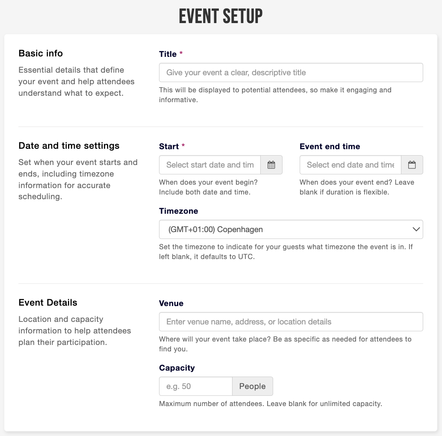Click the Event end time label
Viewport: 442px width, 436px height.
coord(330,147)
